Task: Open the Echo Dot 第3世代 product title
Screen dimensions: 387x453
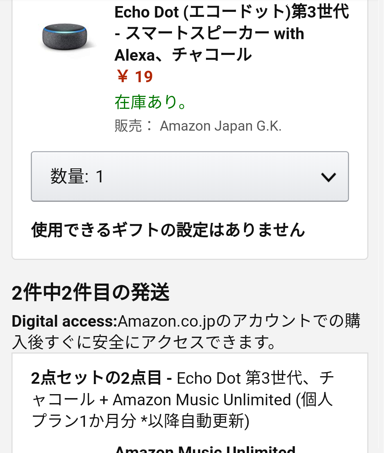Action: [231, 33]
